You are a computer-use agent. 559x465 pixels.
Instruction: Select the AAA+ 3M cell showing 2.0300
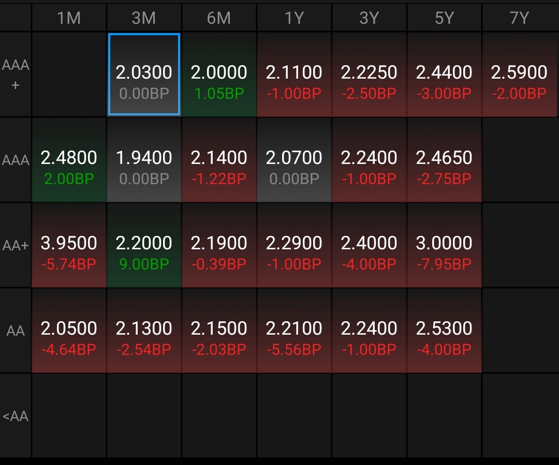tap(144, 75)
